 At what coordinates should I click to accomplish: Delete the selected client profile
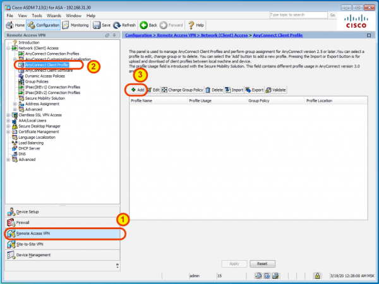pyautogui.click(x=214, y=90)
